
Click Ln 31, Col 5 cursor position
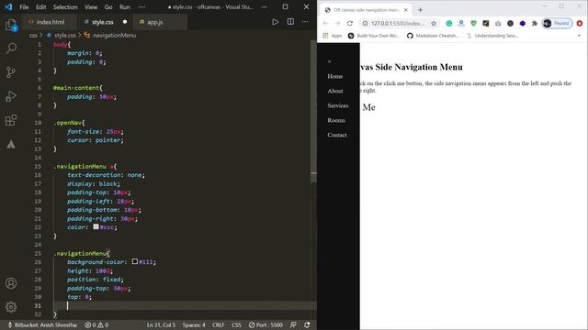click(x=161, y=324)
